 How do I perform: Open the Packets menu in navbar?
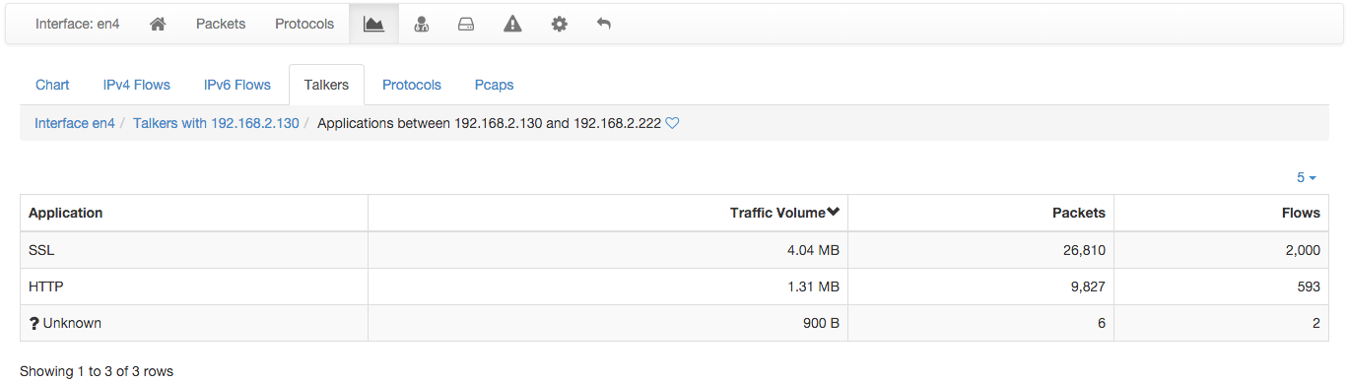pos(221,24)
